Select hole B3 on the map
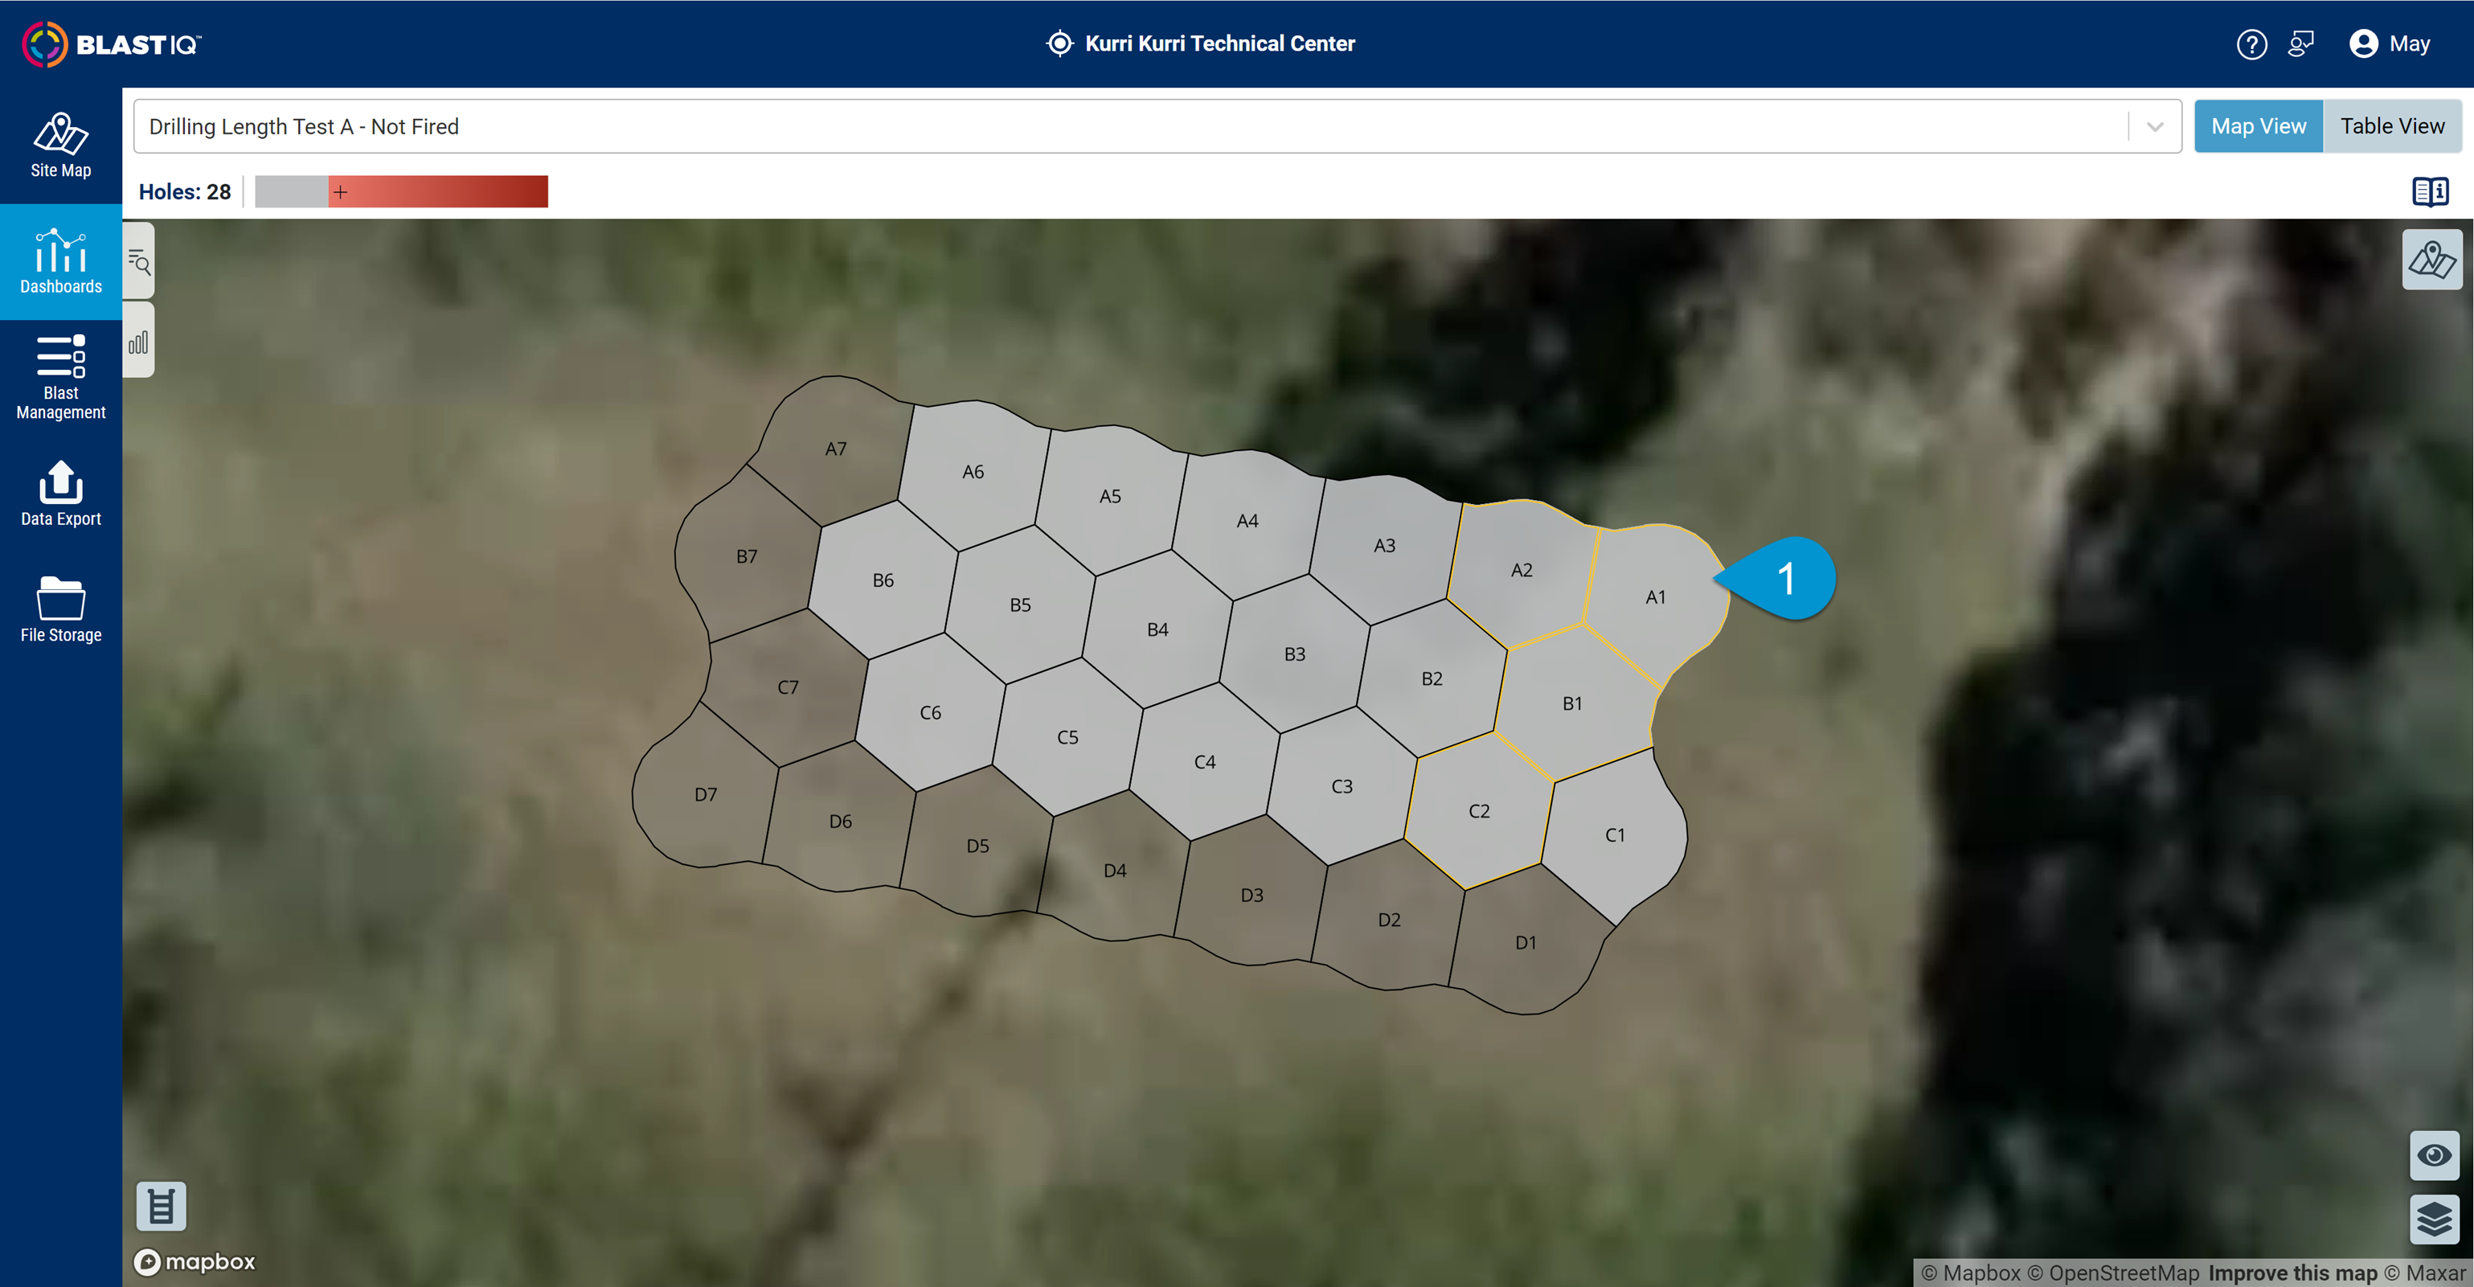This screenshot has width=2474, height=1287. point(1295,654)
